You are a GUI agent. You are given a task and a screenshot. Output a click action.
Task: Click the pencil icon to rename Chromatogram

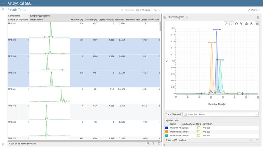coord(187,17)
